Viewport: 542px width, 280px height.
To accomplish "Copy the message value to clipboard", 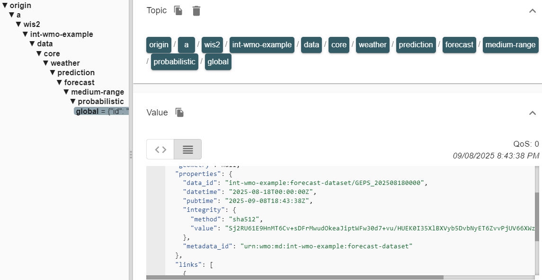I will (x=179, y=113).
